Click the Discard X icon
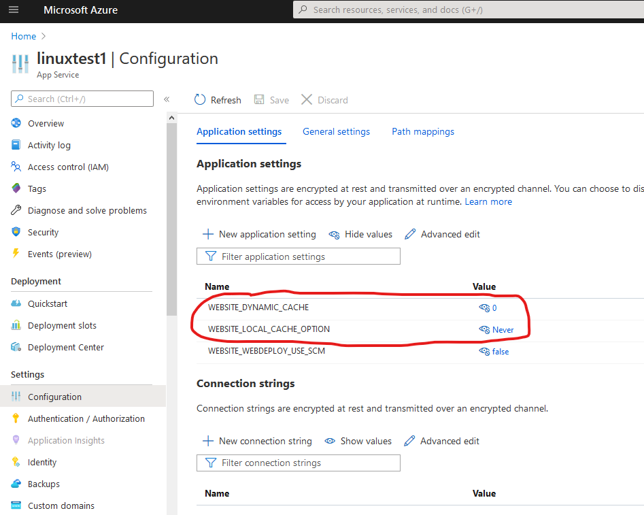This screenshot has width=644, height=515. (x=307, y=99)
